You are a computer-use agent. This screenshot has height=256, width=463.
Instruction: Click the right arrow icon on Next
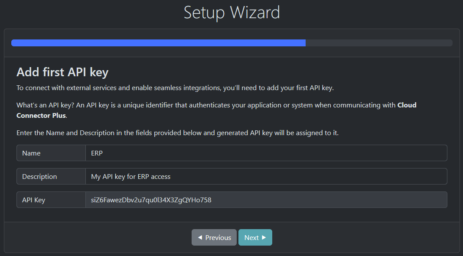tap(264, 237)
